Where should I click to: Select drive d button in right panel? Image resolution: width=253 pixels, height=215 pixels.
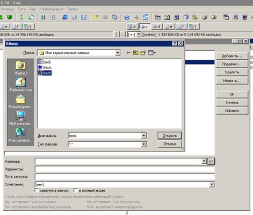tap(156, 26)
